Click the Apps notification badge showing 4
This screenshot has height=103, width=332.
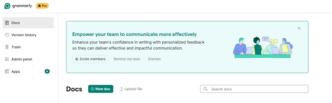[47, 71]
